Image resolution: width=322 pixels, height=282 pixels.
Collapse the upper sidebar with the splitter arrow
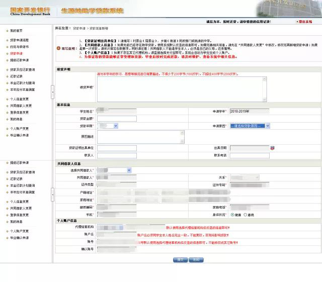(x=52, y=92)
